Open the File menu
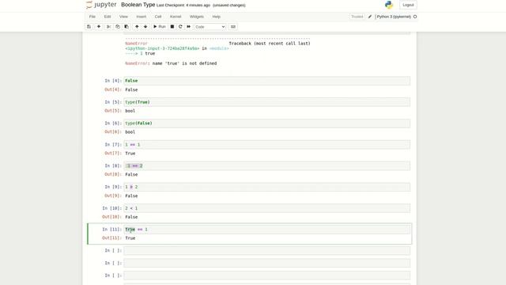This screenshot has width=506, height=285. (93, 17)
